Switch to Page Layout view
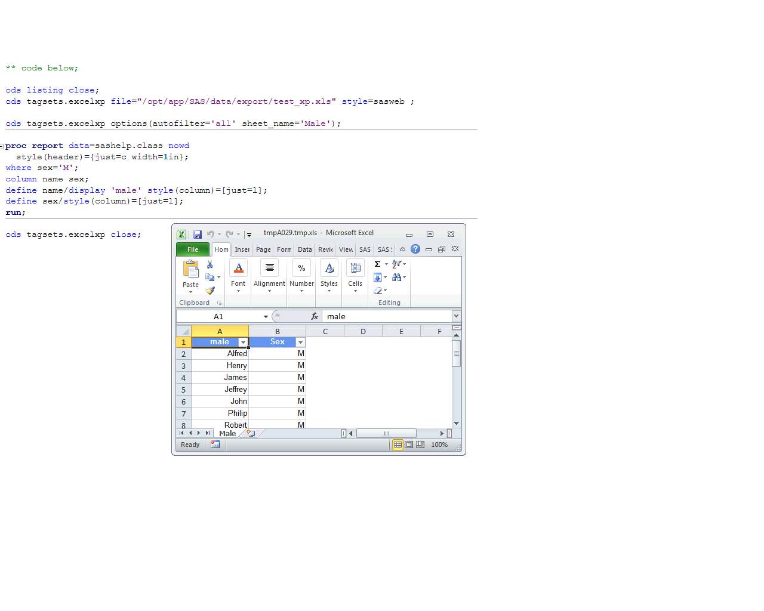764x611 pixels. coord(409,445)
